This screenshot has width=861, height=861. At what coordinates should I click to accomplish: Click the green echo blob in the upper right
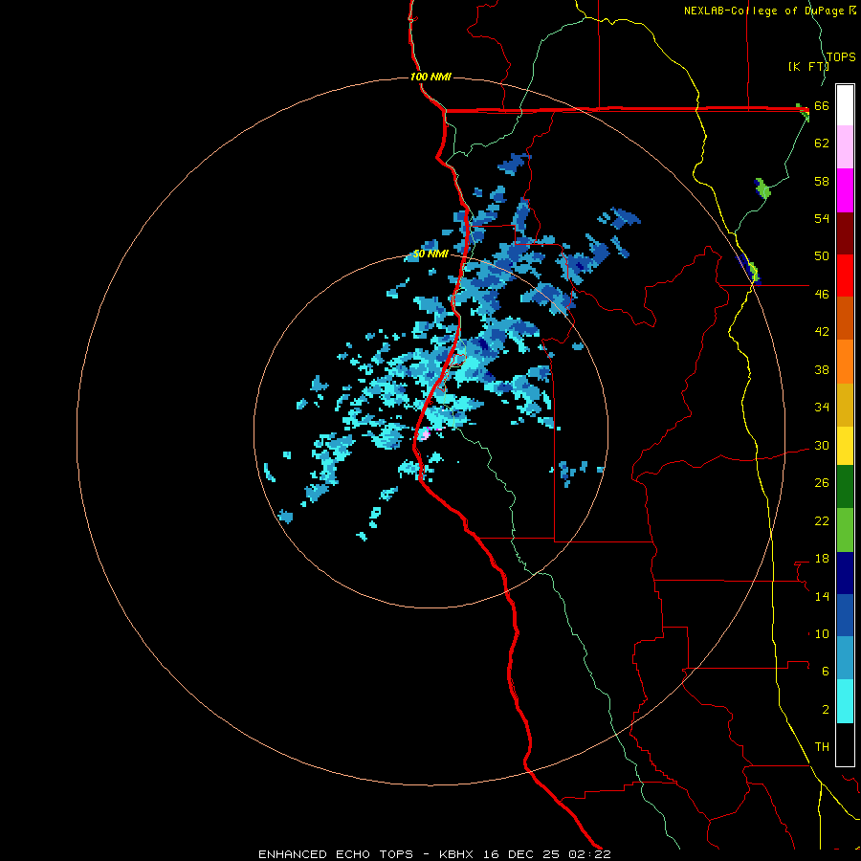point(763,190)
